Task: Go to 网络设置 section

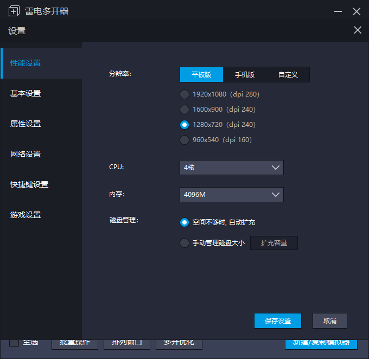Action: (x=26, y=154)
